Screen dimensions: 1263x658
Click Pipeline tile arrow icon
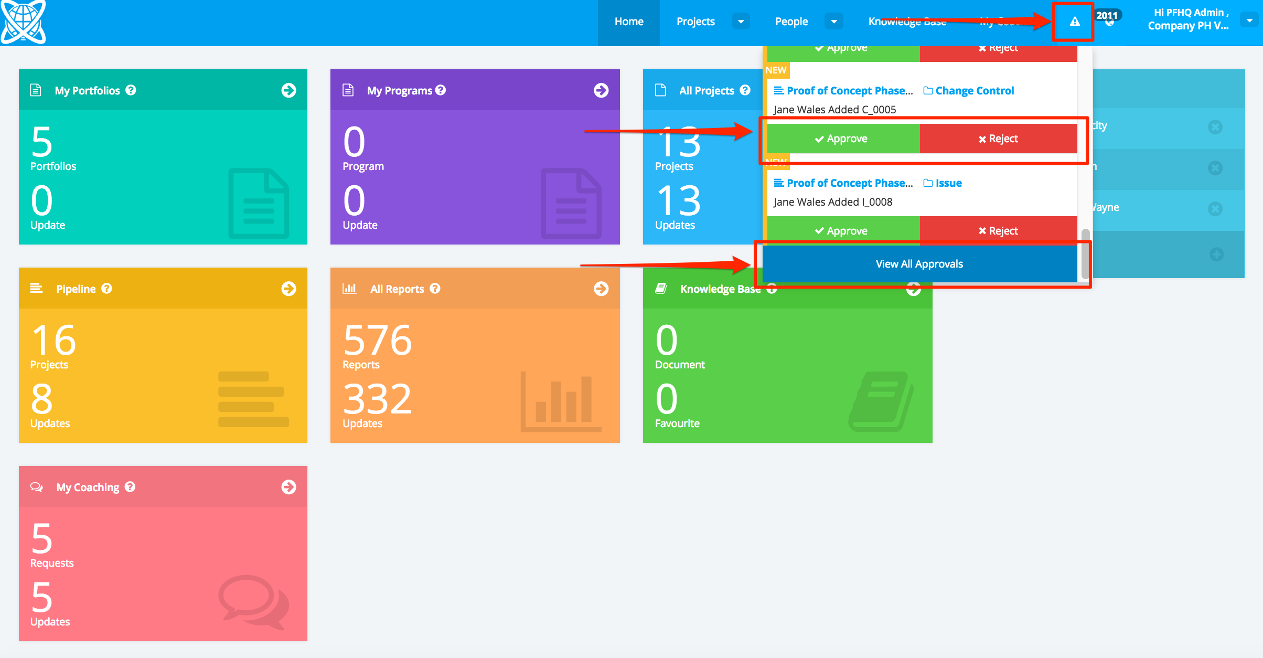[x=288, y=289]
